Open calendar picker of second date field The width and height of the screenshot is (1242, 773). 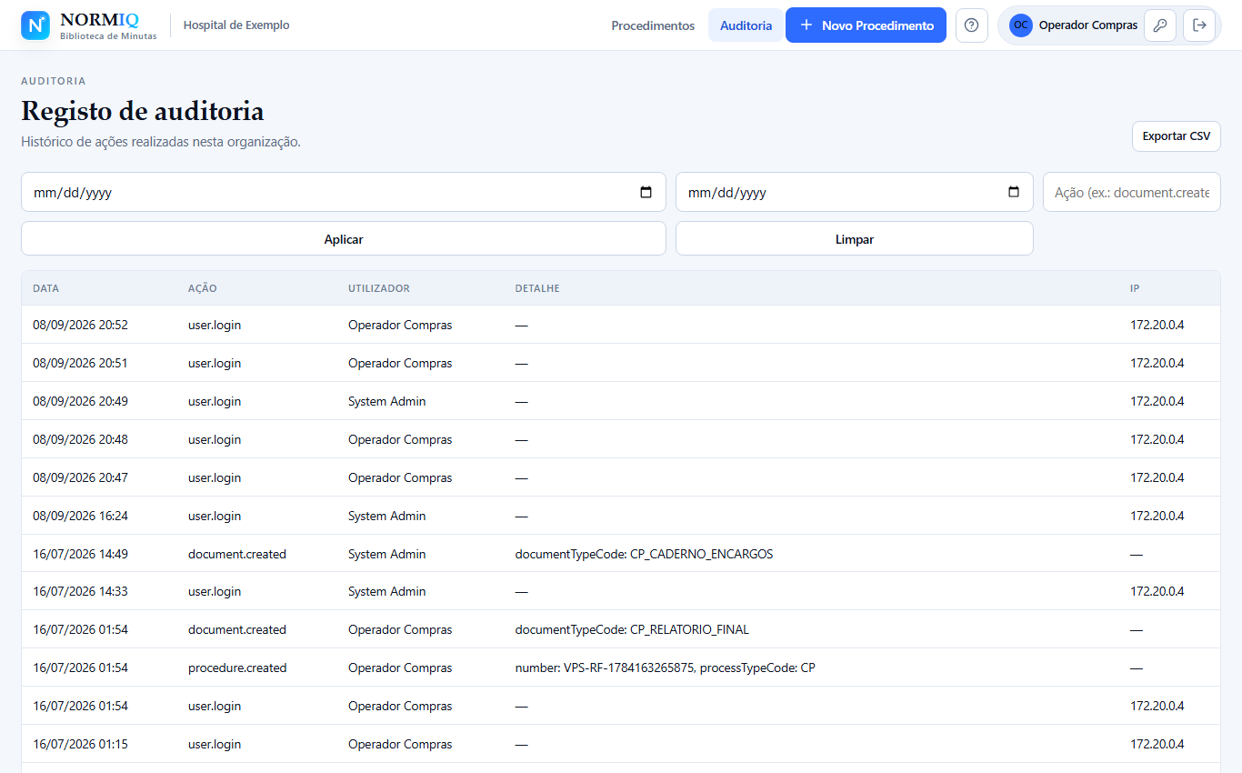pos(1014,193)
